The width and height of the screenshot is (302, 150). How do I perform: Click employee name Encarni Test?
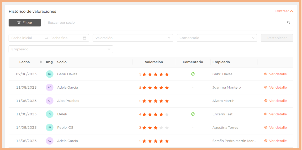pos(222,114)
